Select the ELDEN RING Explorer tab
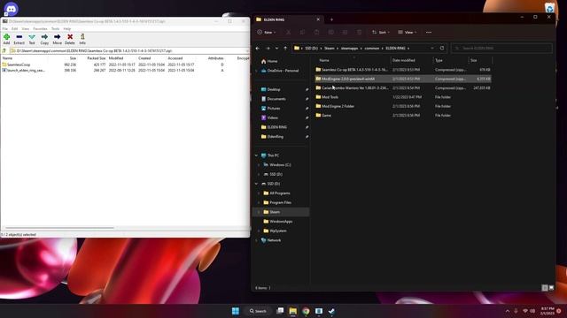 tap(288, 19)
